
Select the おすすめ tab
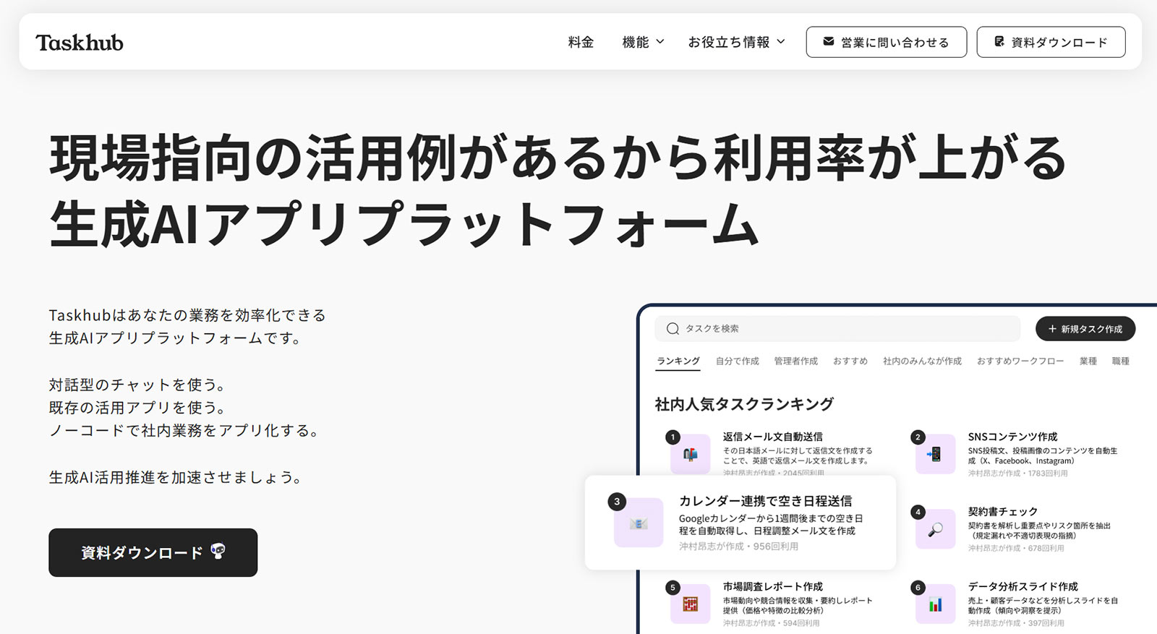click(850, 361)
